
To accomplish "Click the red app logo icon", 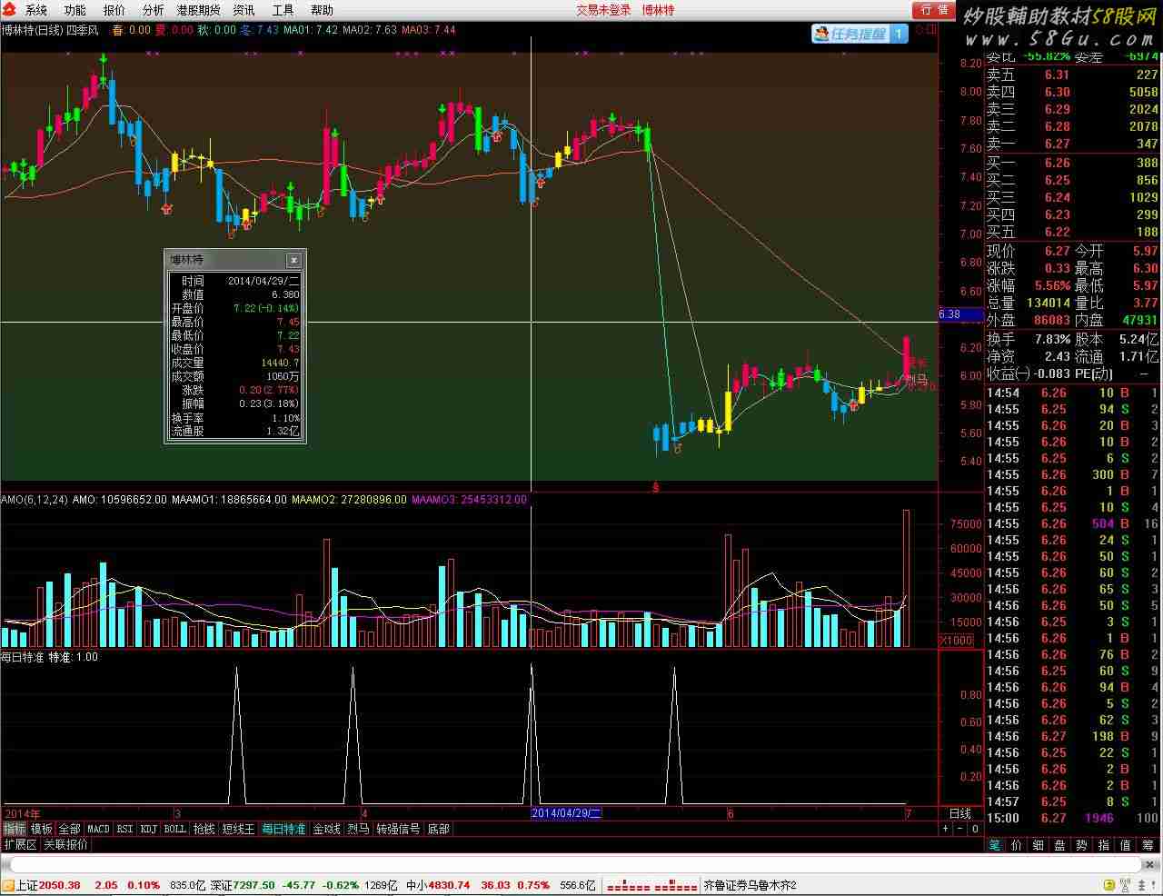I will click(8, 10).
